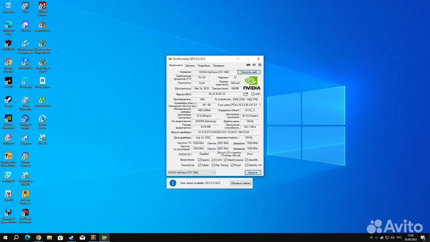Open the Steam desktop shortcut
Image resolution: width=430 pixels, height=242 pixels.
point(8,102)
